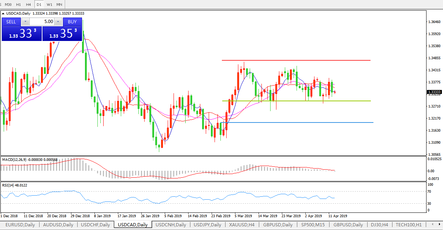This screenshot has height=230, width=443.
Task: Open the XAUUSD,H4 chart tab
Action: [242, 225]
